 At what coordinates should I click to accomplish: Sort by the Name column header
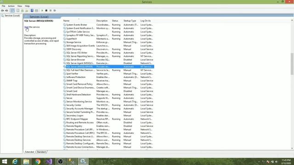pyautogui.click(x=79, y=21)
